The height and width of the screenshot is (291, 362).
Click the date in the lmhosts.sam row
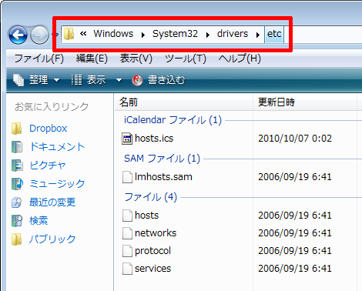point(295,177)
